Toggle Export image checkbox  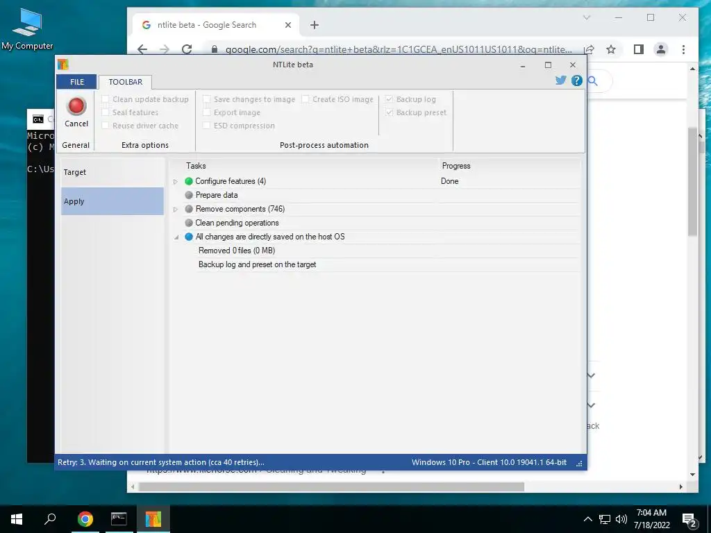click(x=206, y=112)
